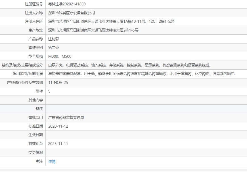Select registration number 粤械注准20202141850
The width and height of the screenshot is (247, 172).
(x=67, y=4)
